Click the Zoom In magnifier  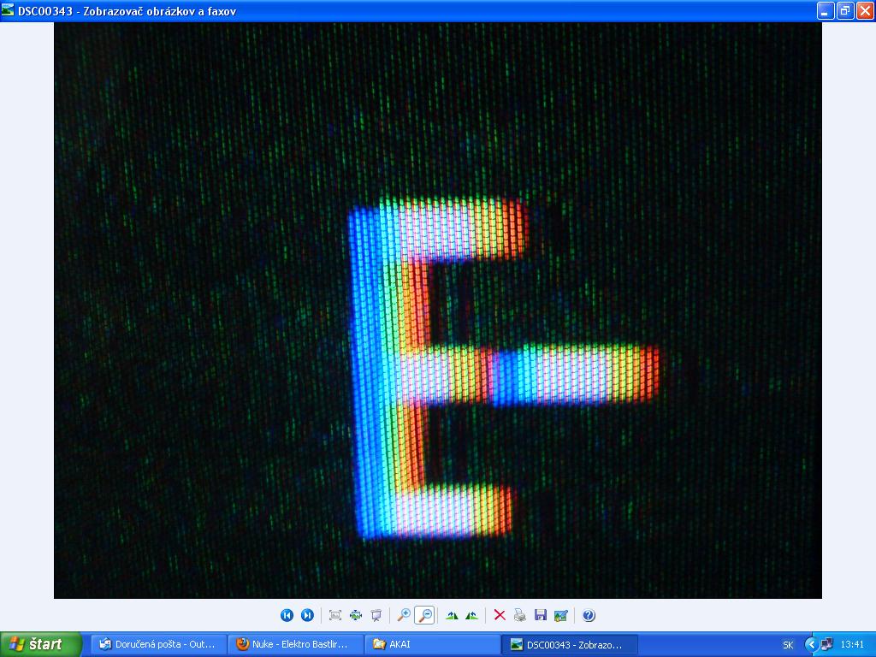pos(404,615)
